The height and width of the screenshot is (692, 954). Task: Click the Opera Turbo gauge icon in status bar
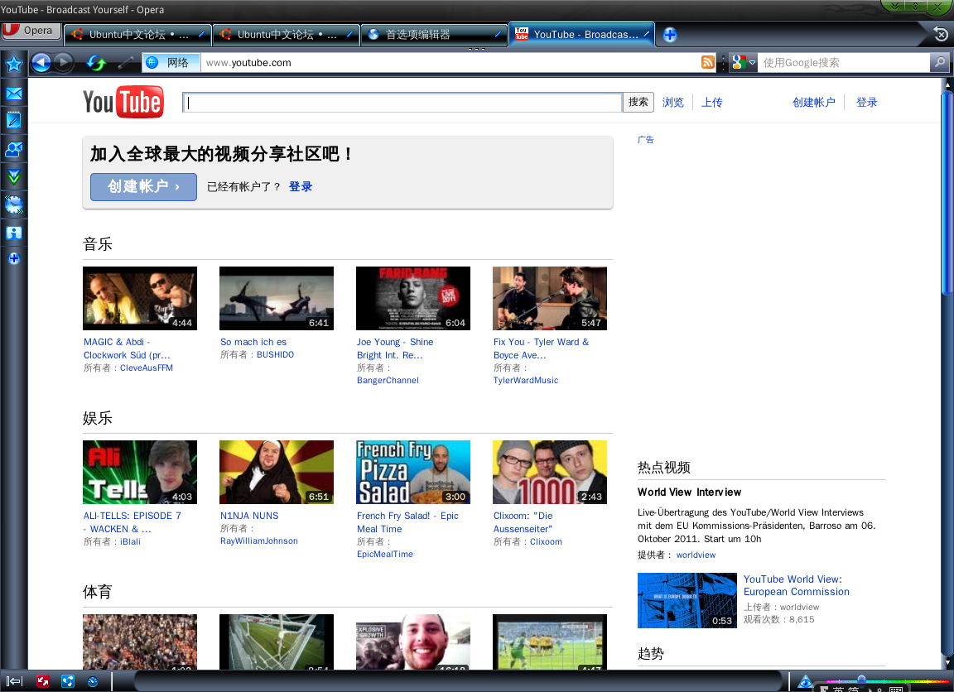coord(93,682)
